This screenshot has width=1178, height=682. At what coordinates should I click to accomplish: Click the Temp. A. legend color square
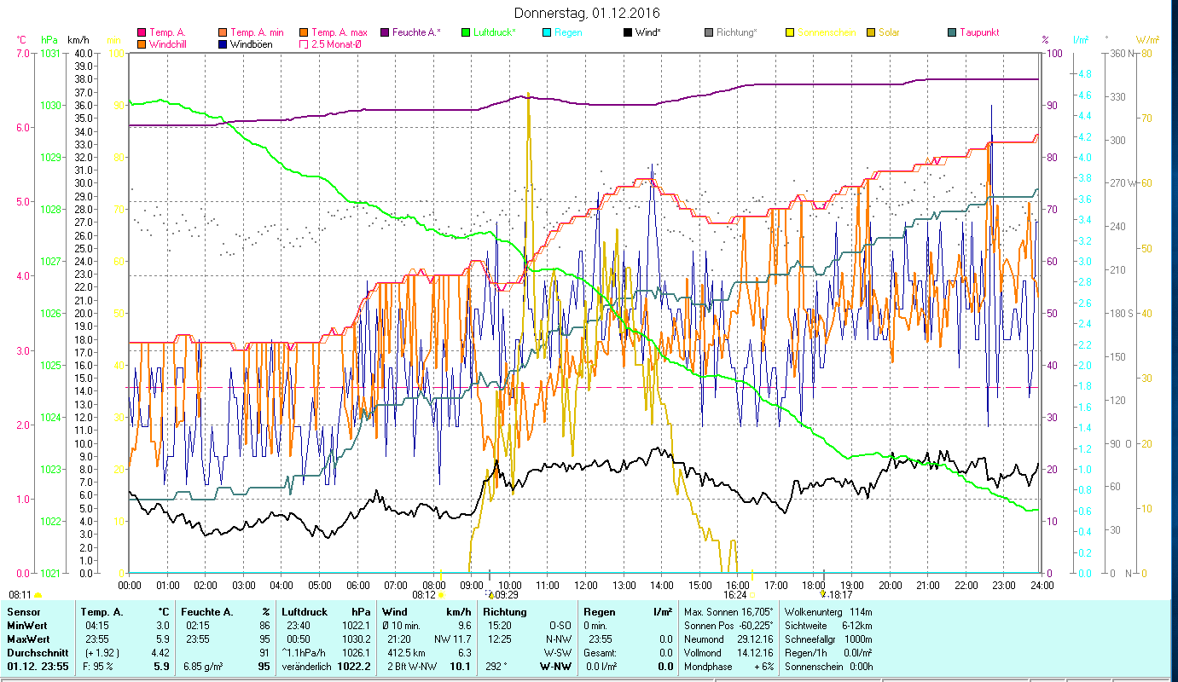point(142,33)
